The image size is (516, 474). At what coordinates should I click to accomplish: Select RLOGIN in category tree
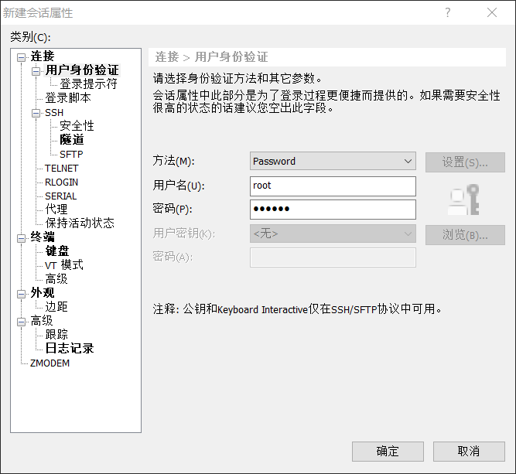tap(62, 182)
